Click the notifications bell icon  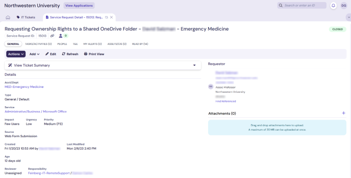[x=333, y=6]
